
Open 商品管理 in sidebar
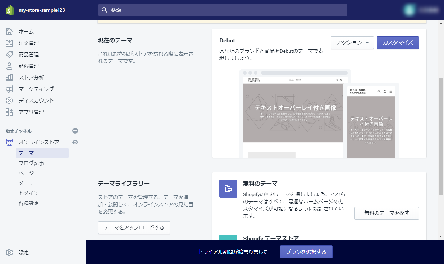pyautogui.click(x=29, y=55)
